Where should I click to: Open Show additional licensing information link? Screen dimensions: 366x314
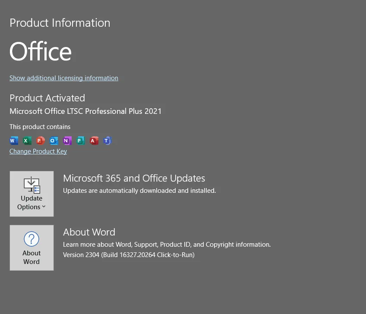[x=64, y=78]
